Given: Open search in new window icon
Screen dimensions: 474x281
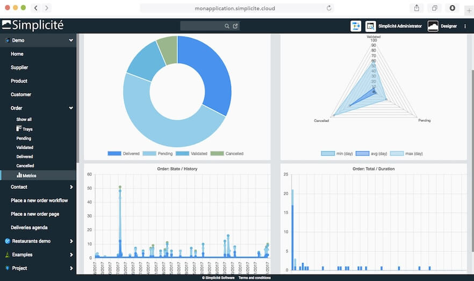Looking at the screenshot, I should coord(235,26).
